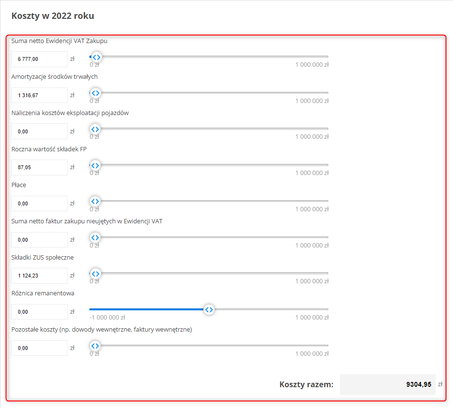The image size is (453, 408).
Task: Click Suma netto faktur zakupu nieujętych label
Action: coord(87,221)
